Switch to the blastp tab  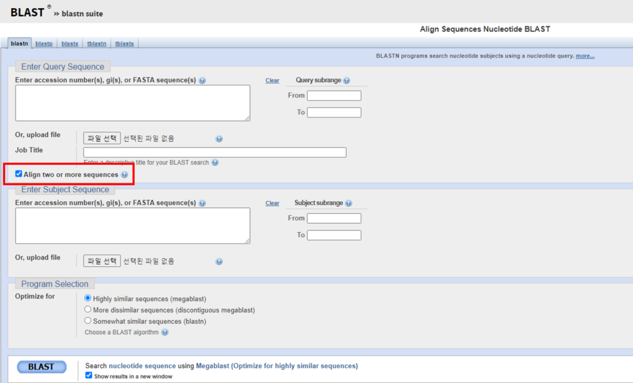[44, 44]
